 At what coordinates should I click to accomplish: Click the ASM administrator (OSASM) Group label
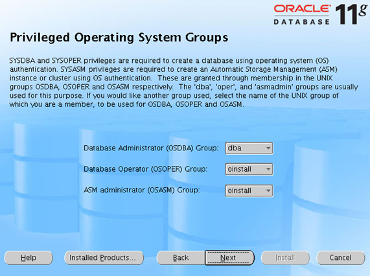point(141,190)
